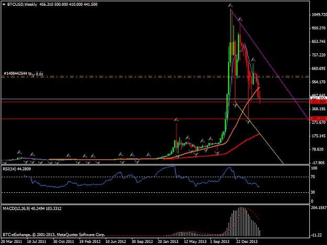Click the 368.195 price axis label
The width and height of the screenshot is (327, 245).
[x=319, y=109]
